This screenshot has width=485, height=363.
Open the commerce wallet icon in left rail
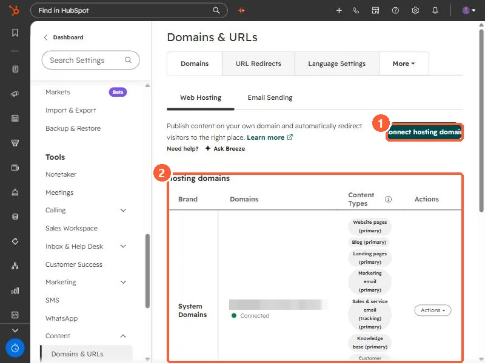point(15,168)
